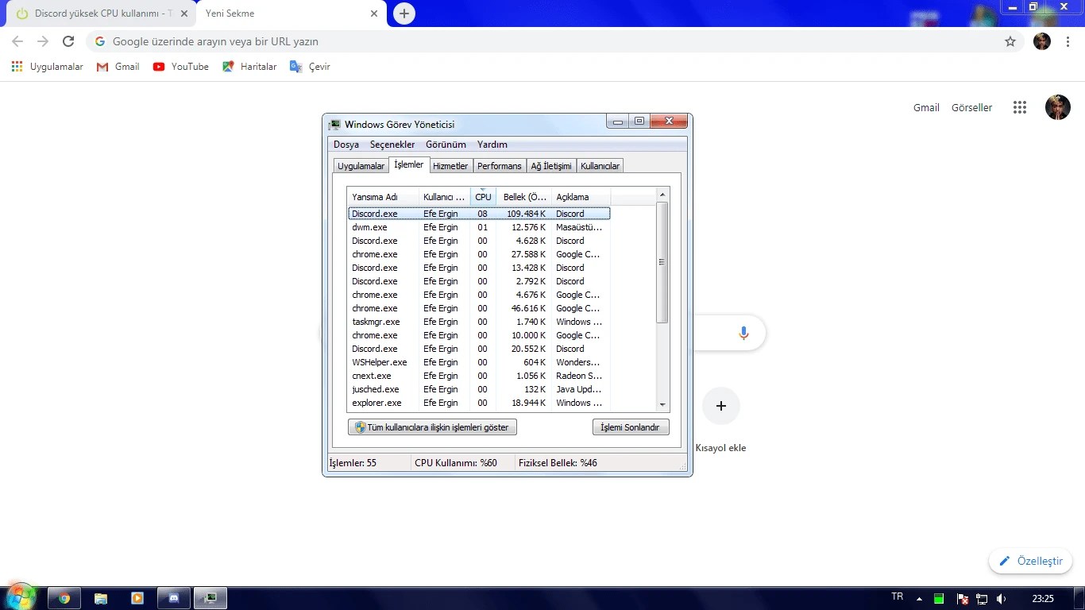Click the Özelleştir customize button
Viewport: 1085px width, 610px height.
point(1030,561)
